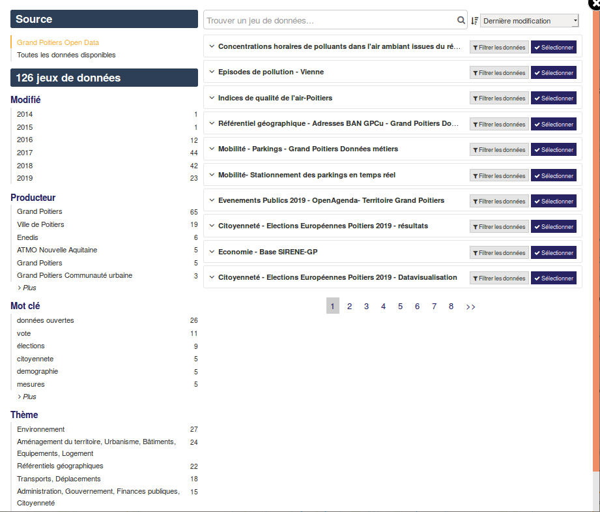The width and height of the screenshot is (600, 512).
Task: Select Episodes de pollution - Vienne
Action: pos(553,72)
